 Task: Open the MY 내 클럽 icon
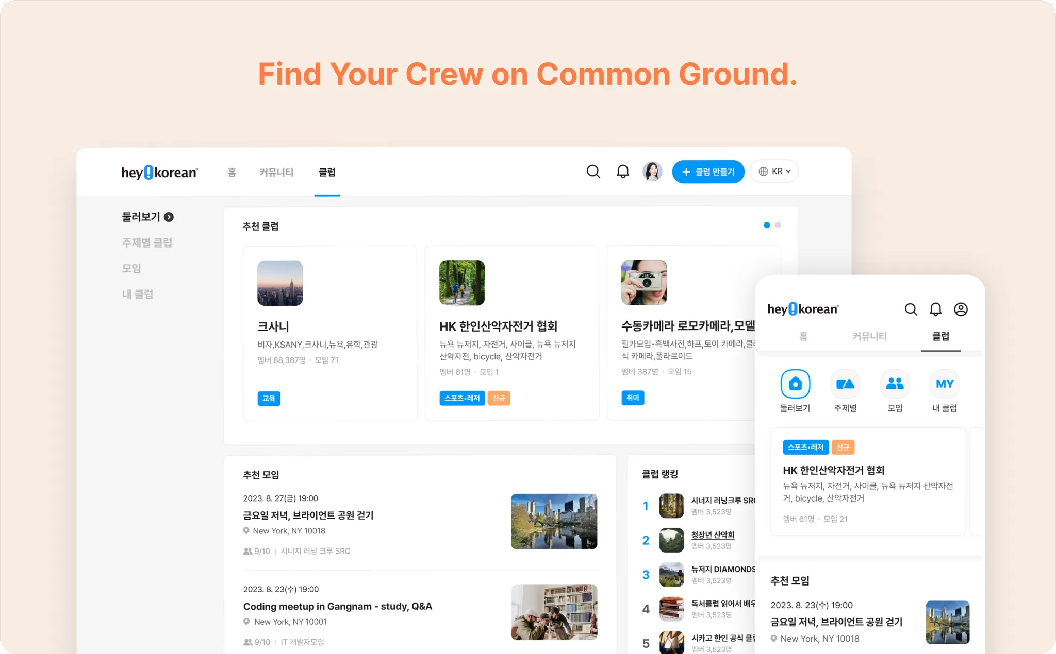[x=945, y=384]
